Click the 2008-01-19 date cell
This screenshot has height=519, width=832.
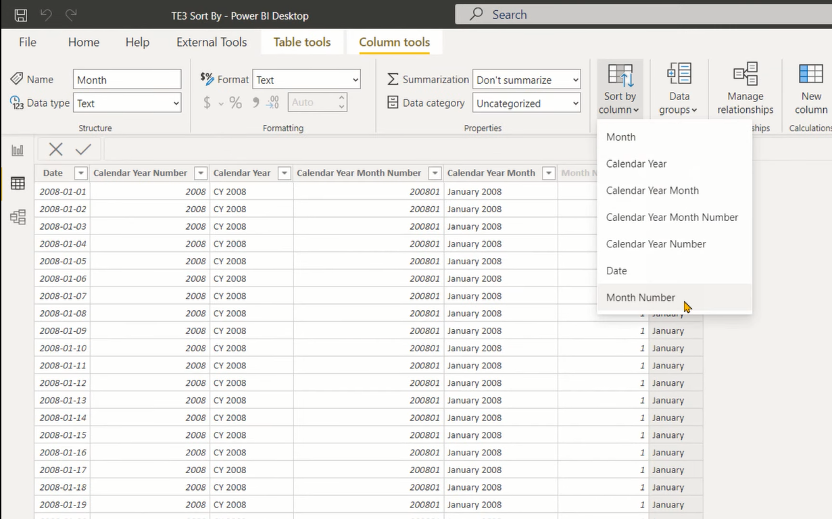(62, 505)
